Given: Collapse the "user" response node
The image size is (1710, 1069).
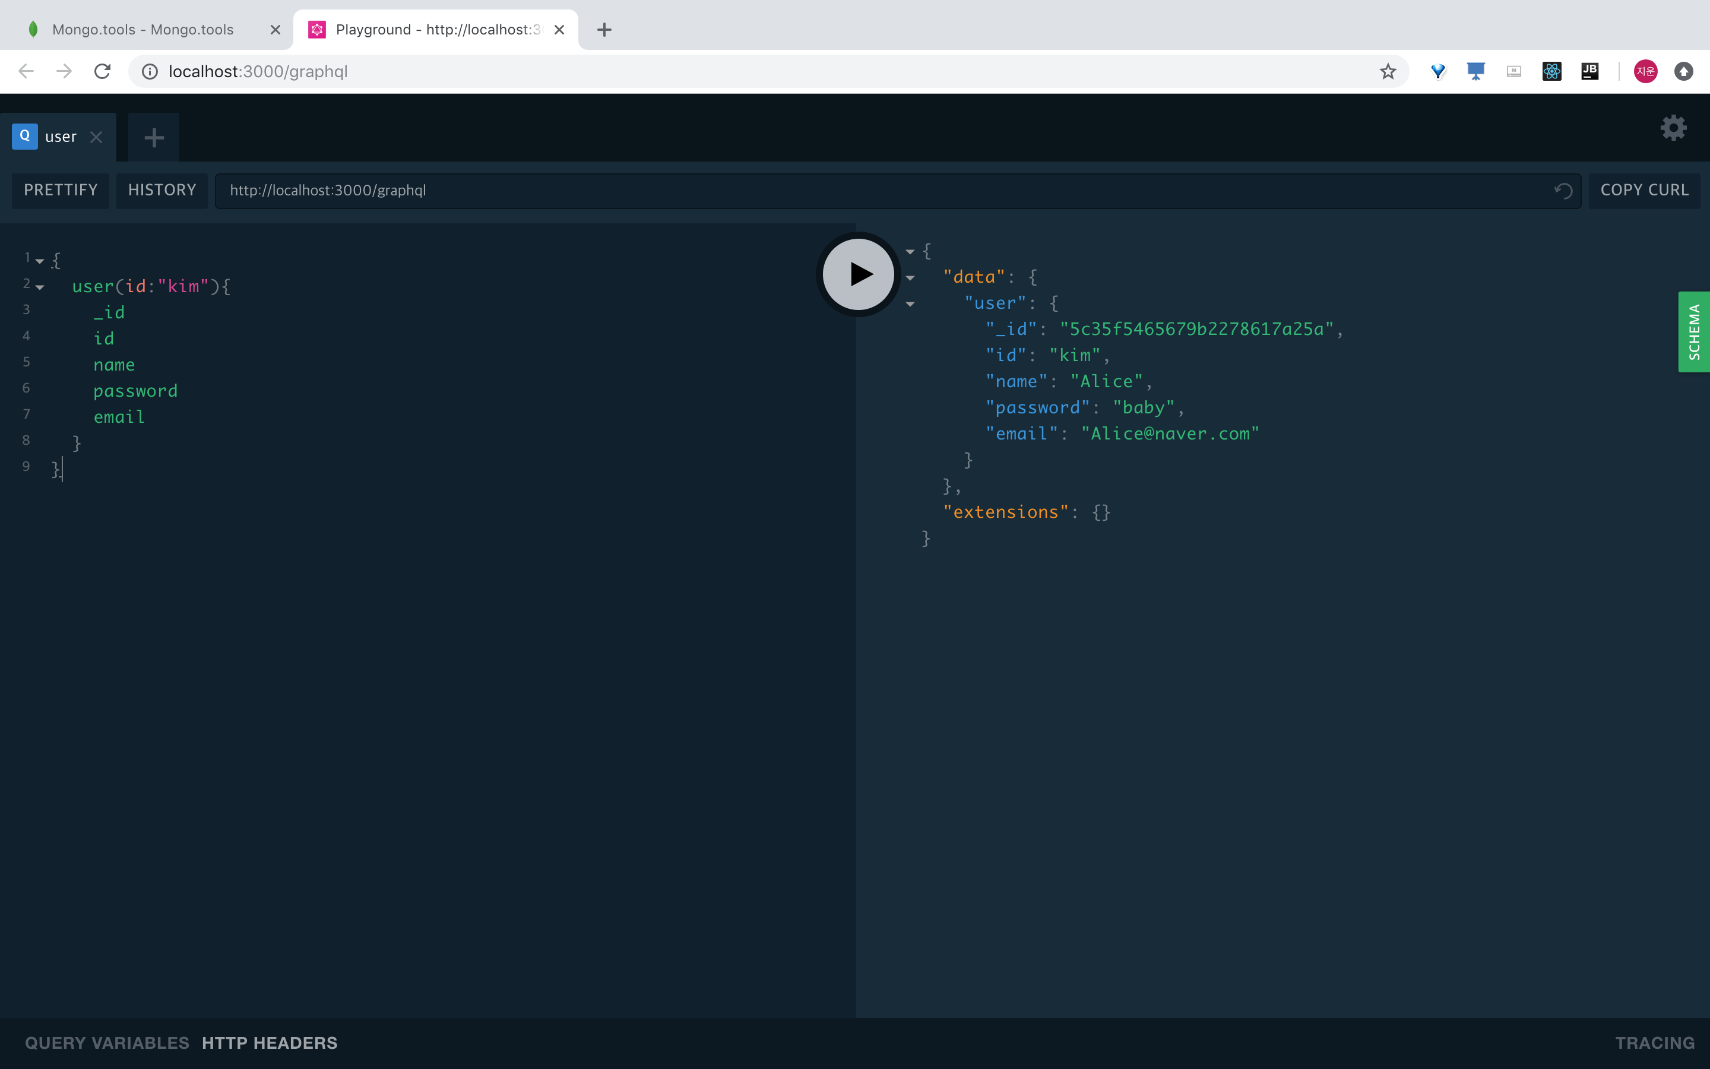Looking at the screenshot, I should click(910, 304).
